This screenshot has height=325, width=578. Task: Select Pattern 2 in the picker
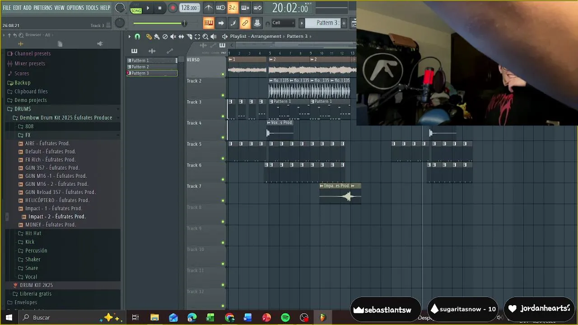coord(152,67)
